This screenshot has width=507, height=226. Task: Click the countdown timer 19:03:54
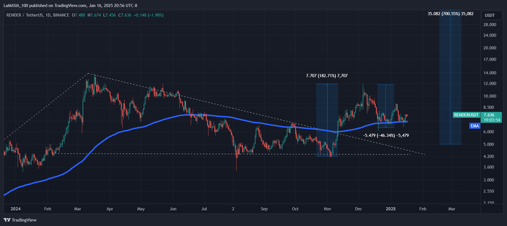pyautogui.click(x=492, y=120)
